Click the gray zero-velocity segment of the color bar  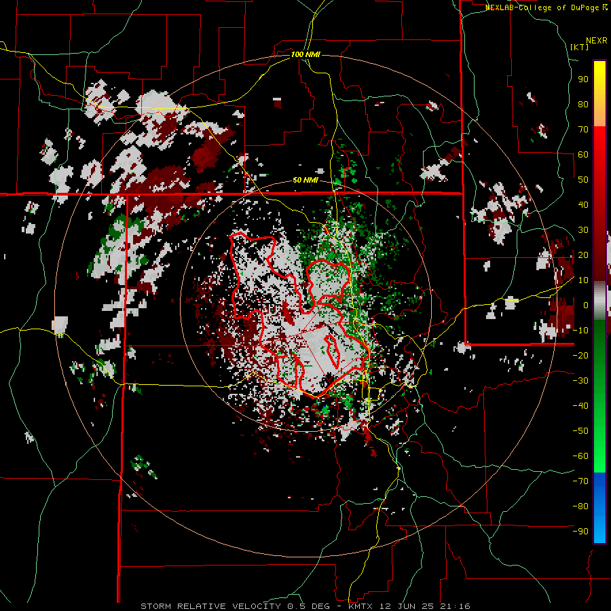[599, 301]
